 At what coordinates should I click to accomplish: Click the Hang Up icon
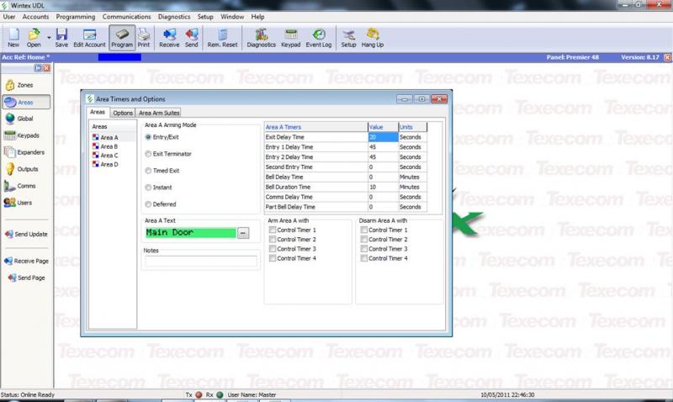coord(373,38)
